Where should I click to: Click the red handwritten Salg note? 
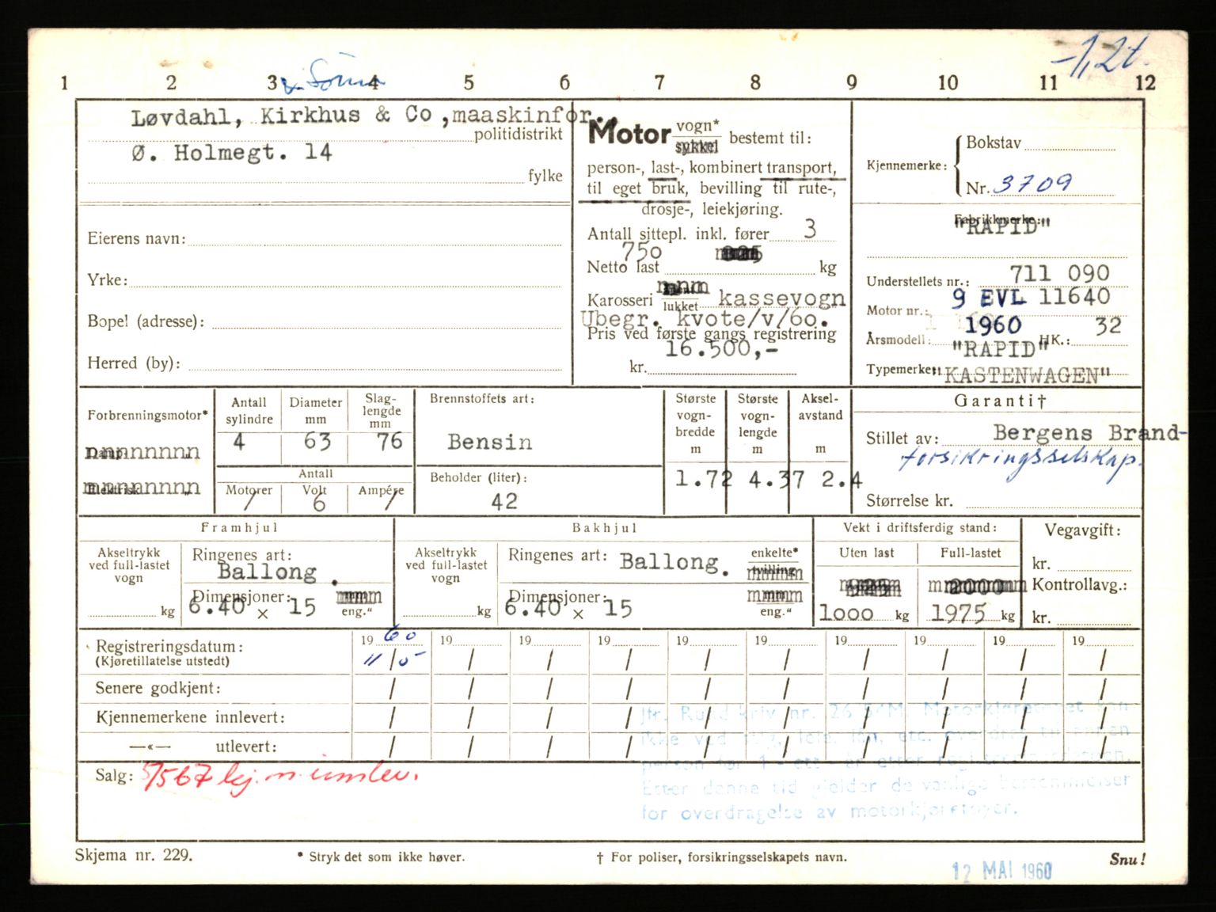(279, 777)
